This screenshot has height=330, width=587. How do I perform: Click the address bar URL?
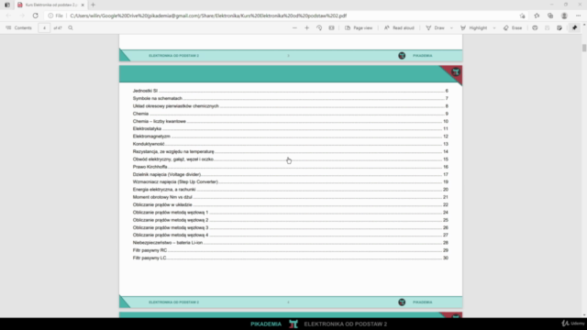[x=208, y=16]
